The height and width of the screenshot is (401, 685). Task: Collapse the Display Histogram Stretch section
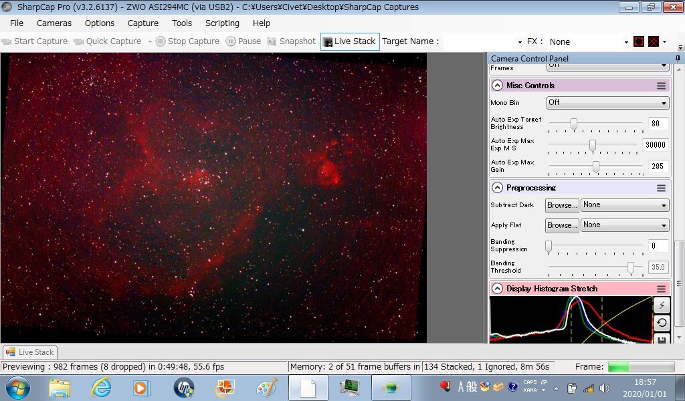497,289
